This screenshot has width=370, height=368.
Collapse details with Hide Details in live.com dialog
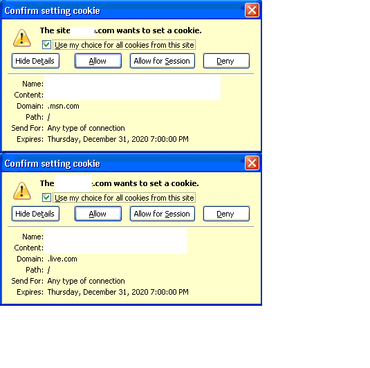(35, 214)
